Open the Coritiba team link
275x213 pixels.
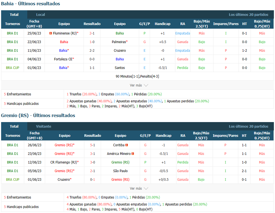click(119, 145)
